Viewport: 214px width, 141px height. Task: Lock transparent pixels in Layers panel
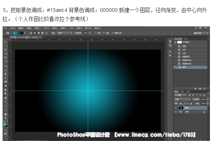[181, 104]
